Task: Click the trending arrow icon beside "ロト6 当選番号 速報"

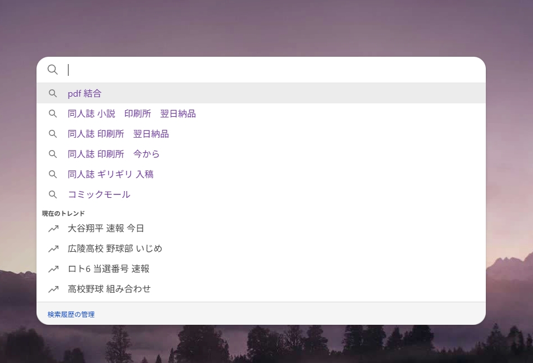Action: (53, 269)
